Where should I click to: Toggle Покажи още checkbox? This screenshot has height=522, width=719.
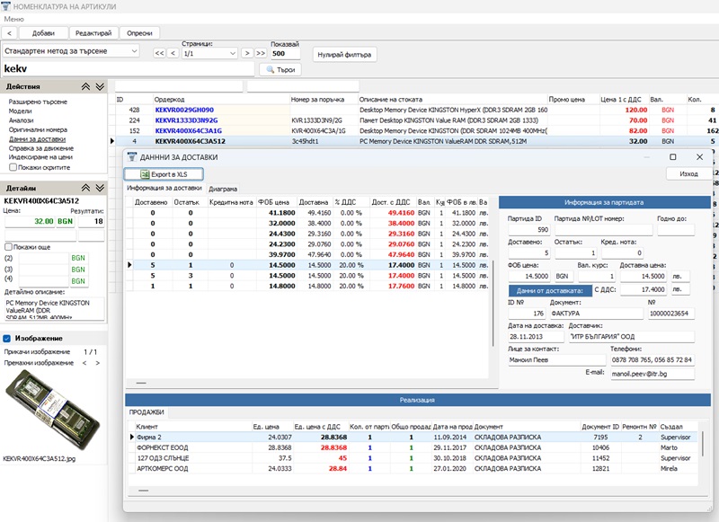[8, 247]
